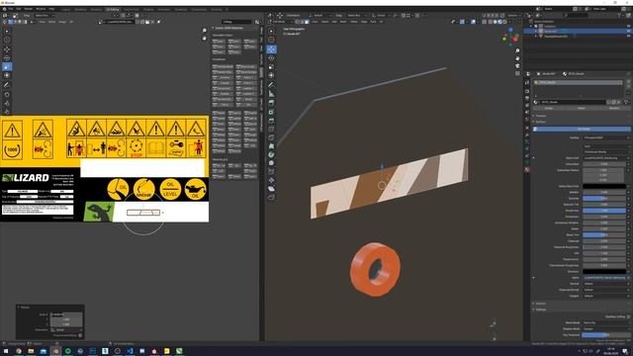Viewport: 633px width, 356px height.
Task: Open the Edit Mode dropdown in 3D viewport
Action: 281,22
